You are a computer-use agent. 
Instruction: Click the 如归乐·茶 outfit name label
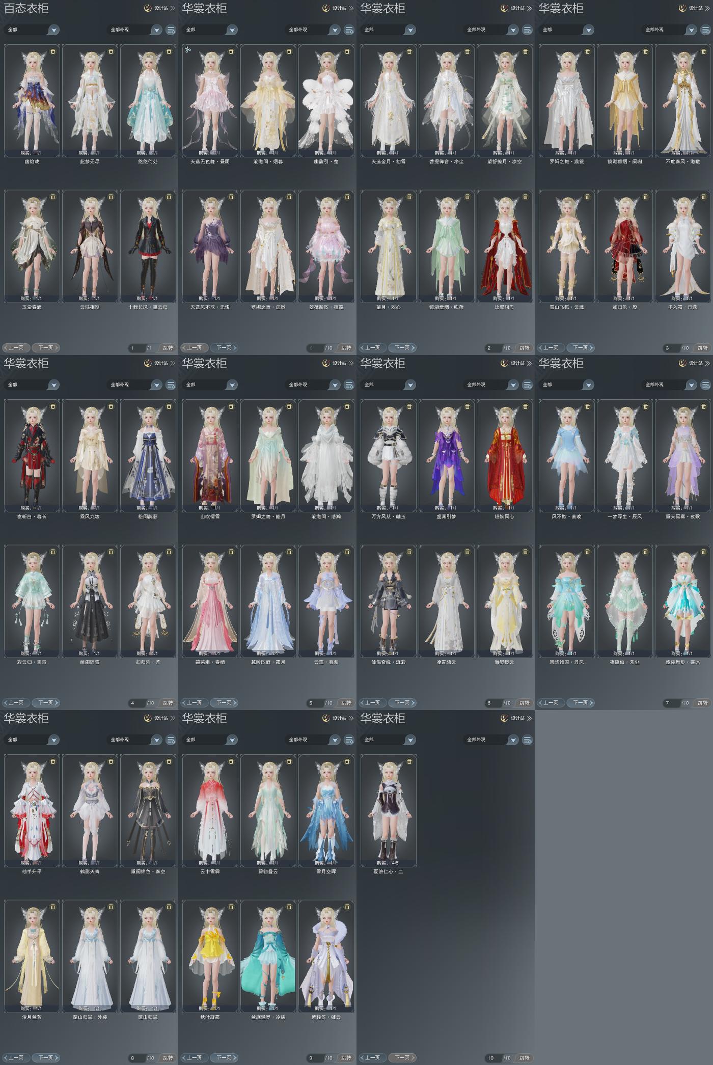point(148,662)
